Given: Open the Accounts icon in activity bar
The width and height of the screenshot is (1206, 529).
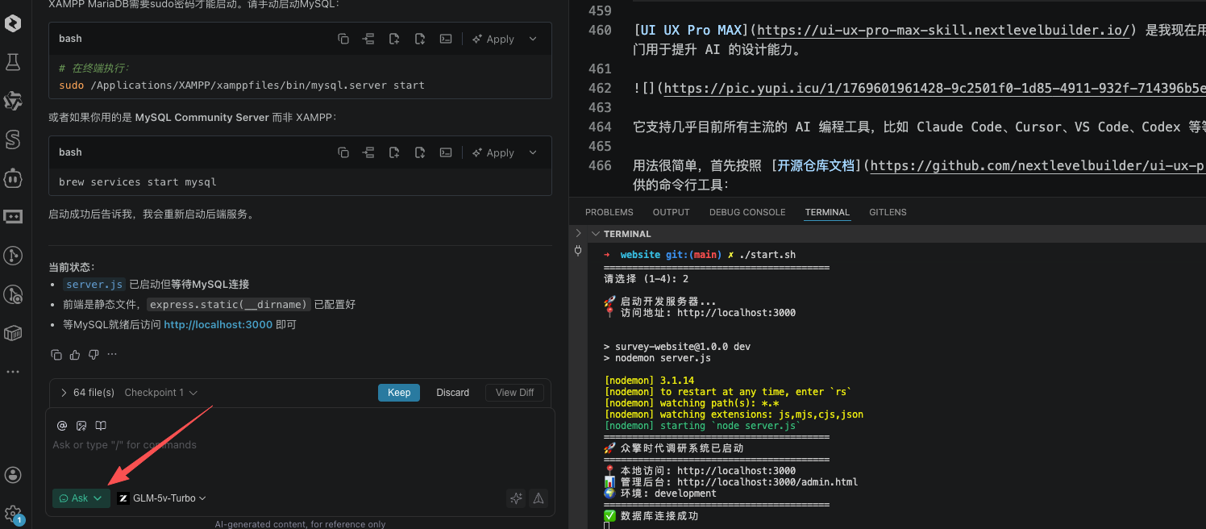Looking at the screenshot, I should [x=13, y=475].
